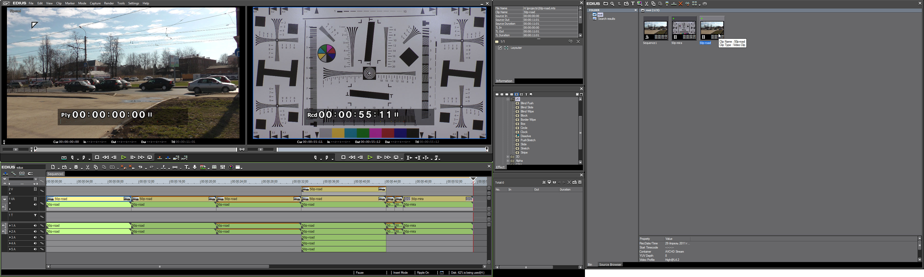Select the Dissolve transition effect

(525, 136)
